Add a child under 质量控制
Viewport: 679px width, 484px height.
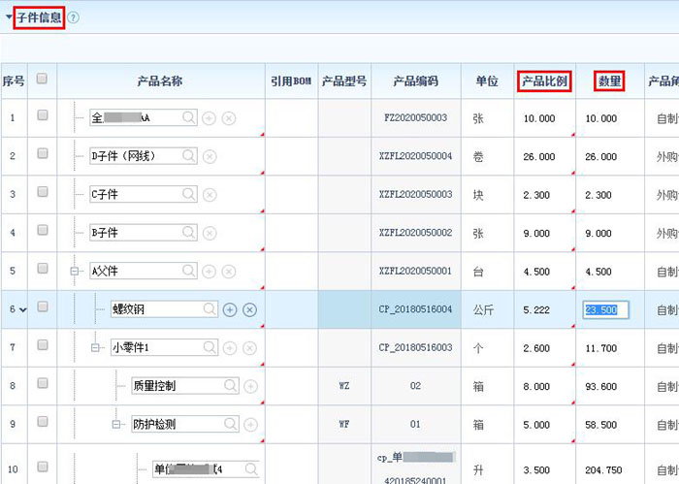(x=250, y=386)
